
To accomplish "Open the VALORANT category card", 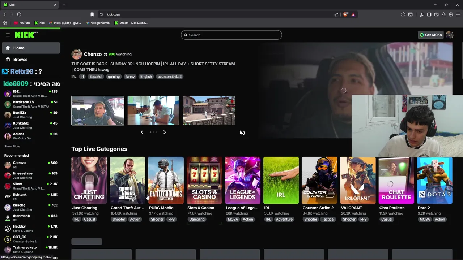I will (358, 180).
